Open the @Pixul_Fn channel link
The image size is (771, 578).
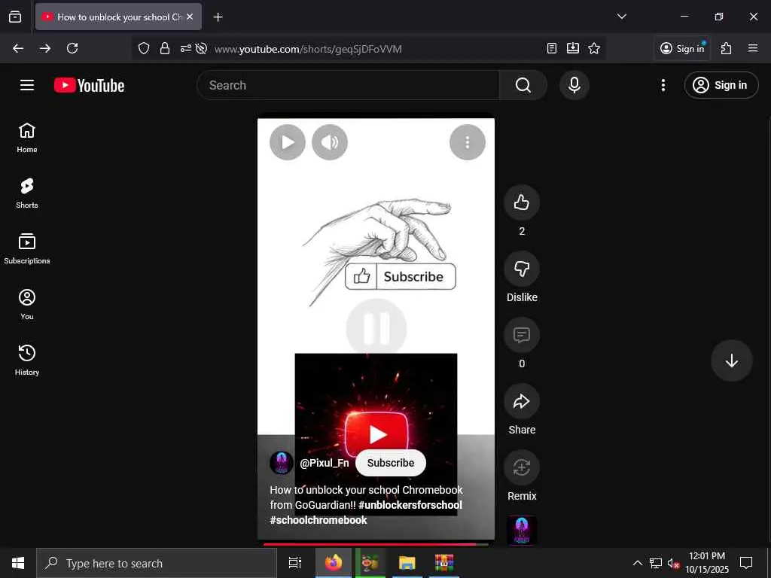tap(325, 463)
